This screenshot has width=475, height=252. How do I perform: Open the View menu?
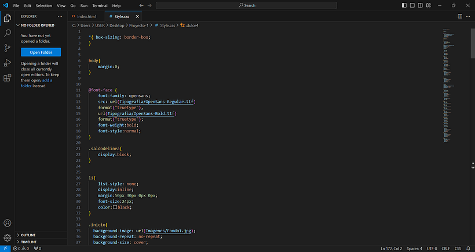[61, 5]
